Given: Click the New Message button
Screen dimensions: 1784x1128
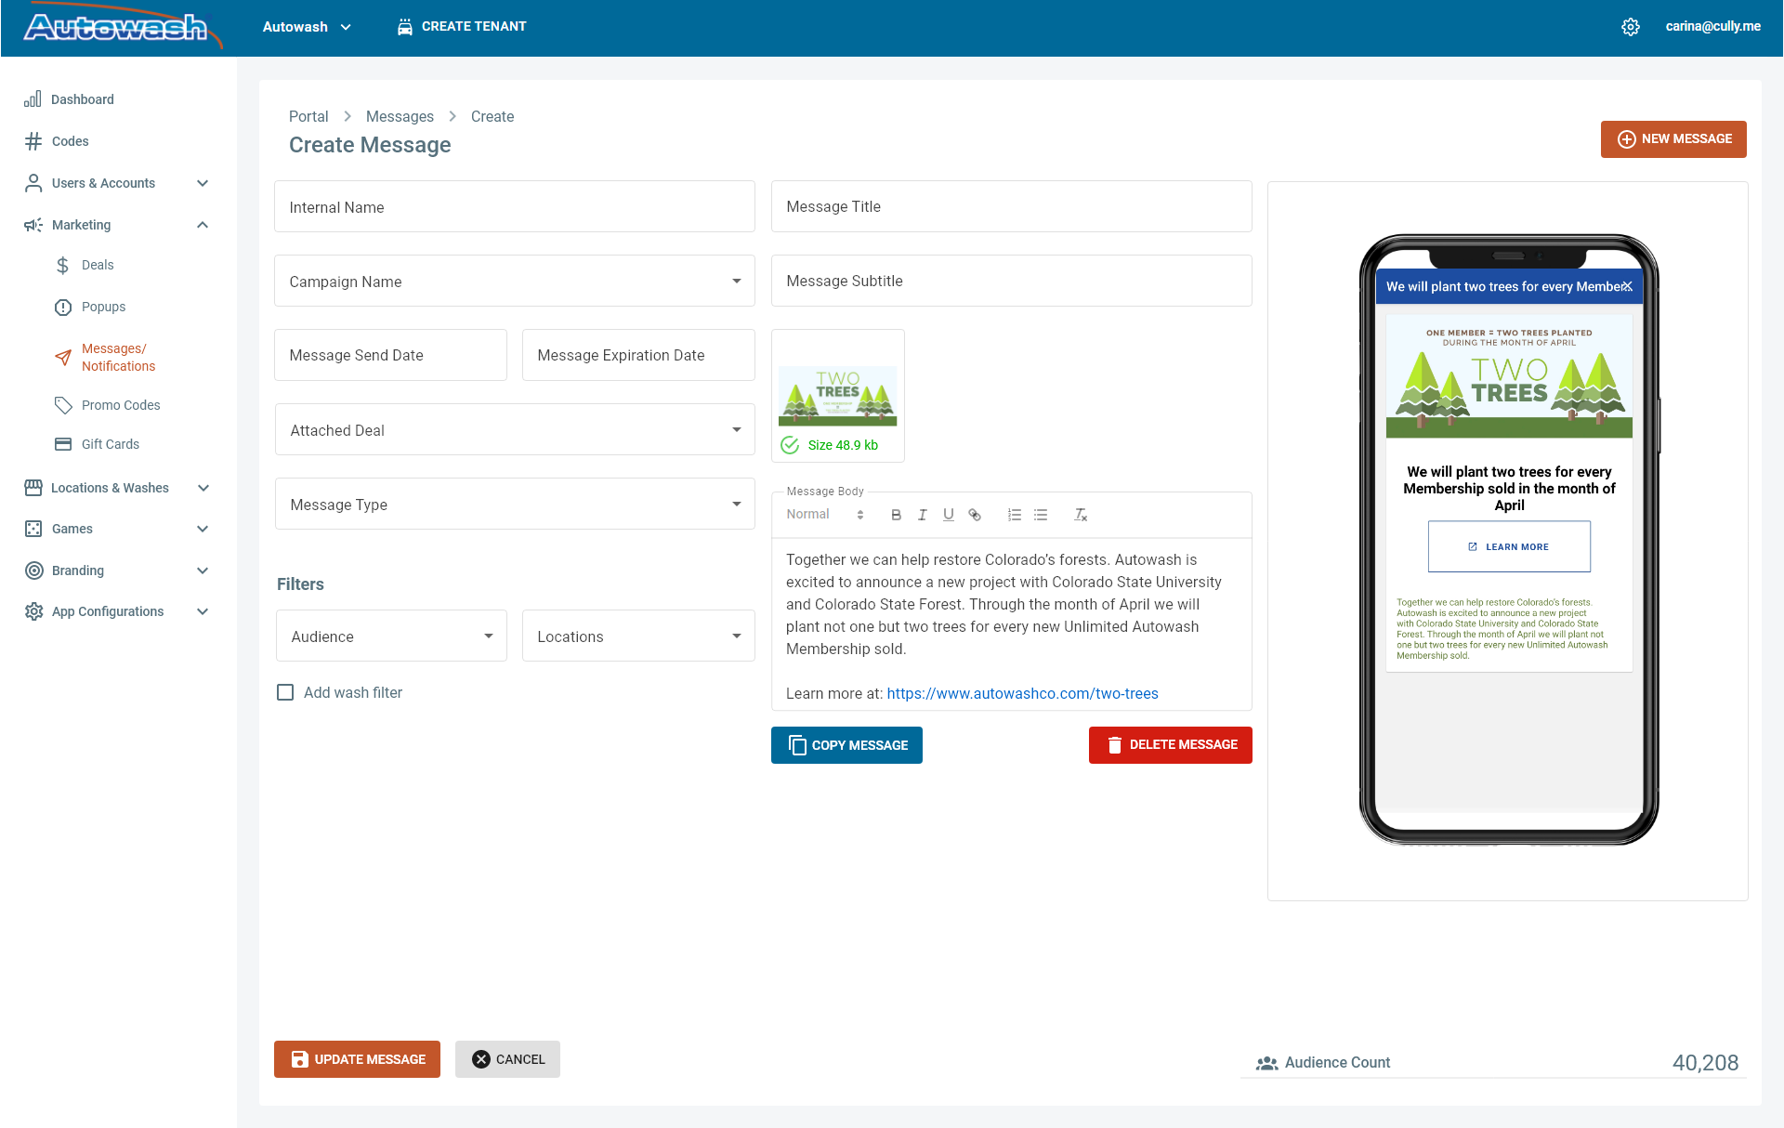Looking at the screenshot, I should [1673, 139].
